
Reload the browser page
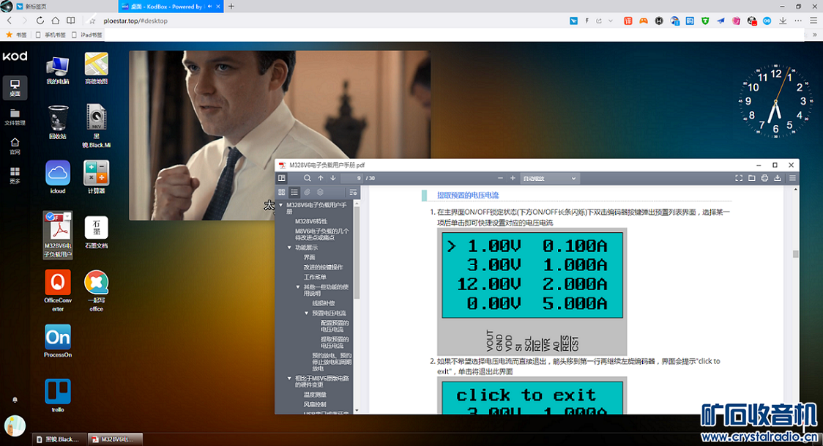(x=40, y=21)
